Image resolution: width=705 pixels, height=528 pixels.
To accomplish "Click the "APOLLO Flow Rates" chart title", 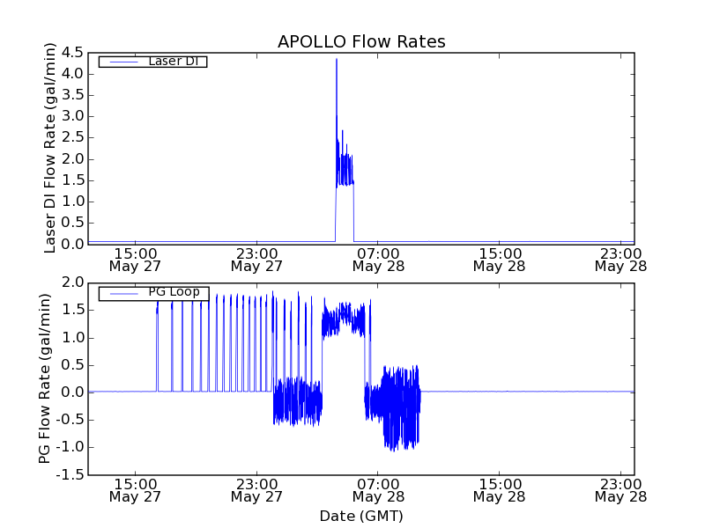I will [361, 41].
